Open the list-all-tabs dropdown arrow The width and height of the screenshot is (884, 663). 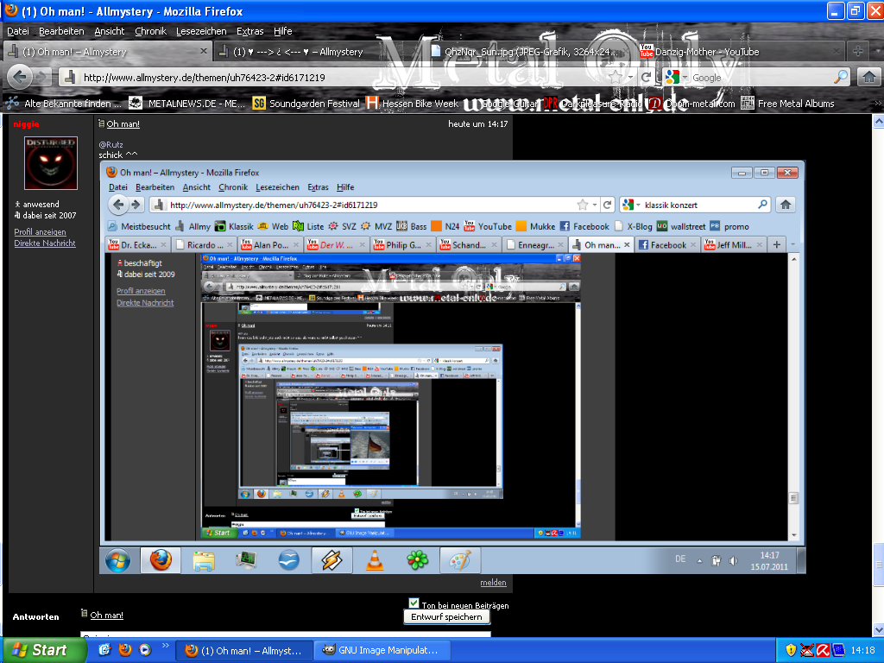pos(876,52)
